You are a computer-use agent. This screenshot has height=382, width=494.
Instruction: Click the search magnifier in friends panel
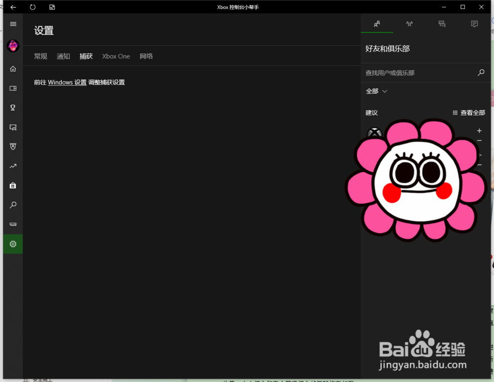[481, 73]
